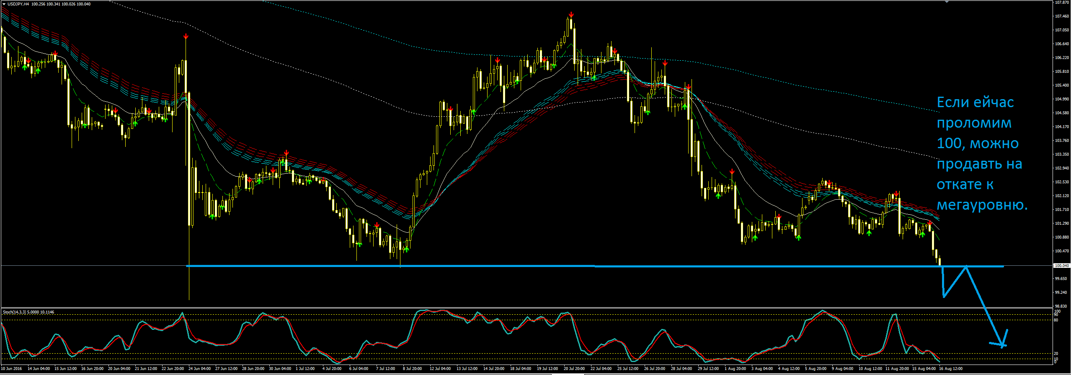Image resolution: width=1071 pixels, height=375 pixels.
Task: Click the 14 Jun 04:00 time label
Action: click(x=39, y=369)
